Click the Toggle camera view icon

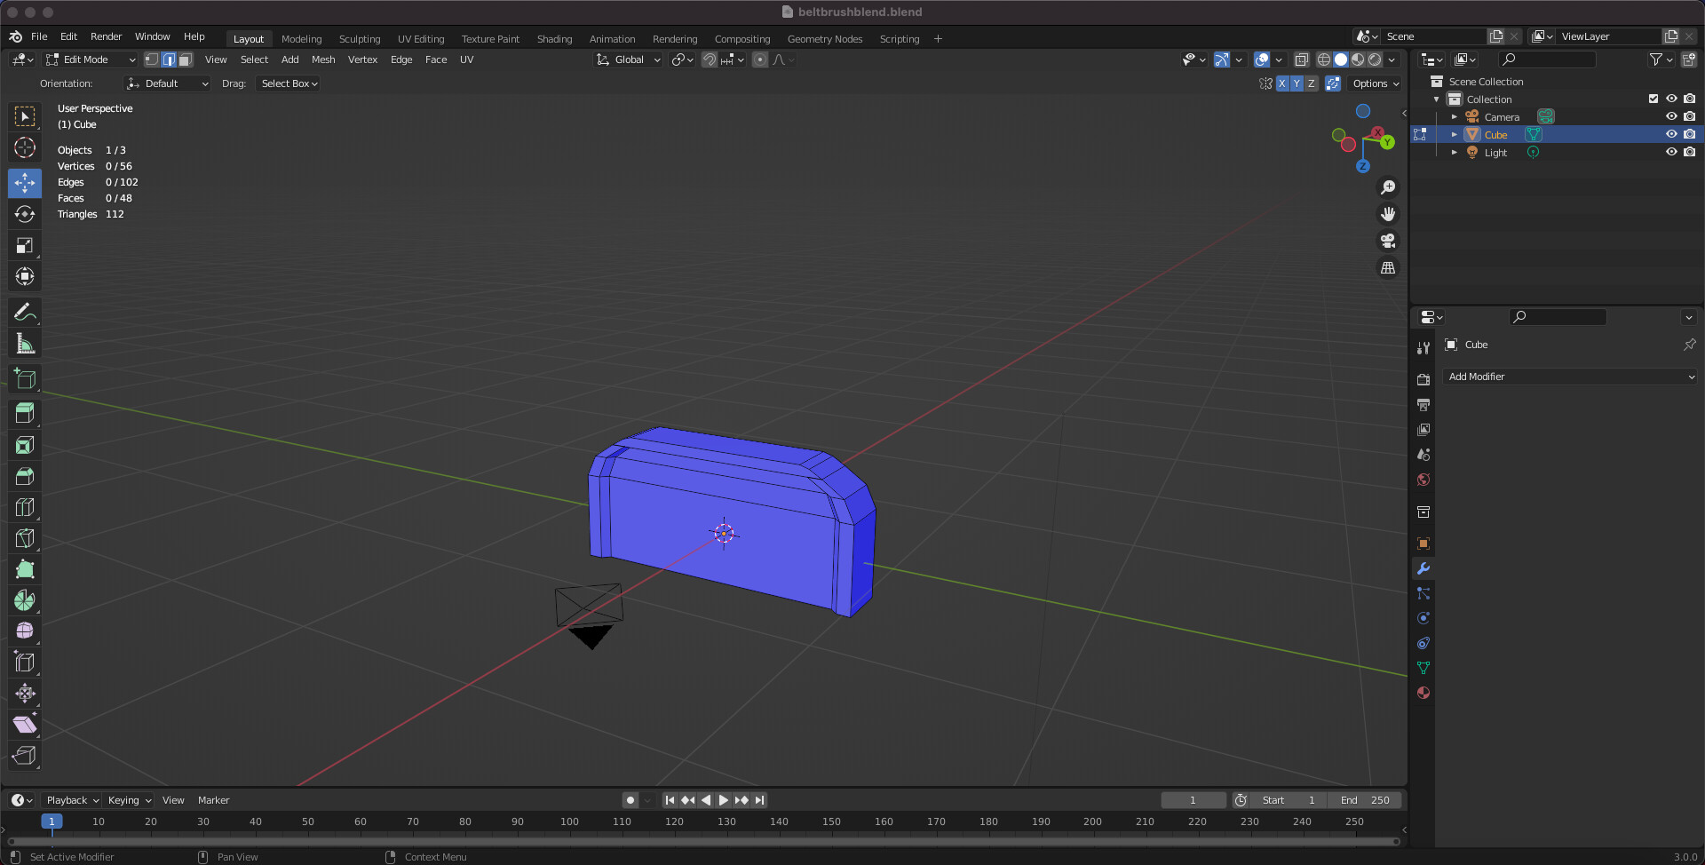tap(1387, 241)
